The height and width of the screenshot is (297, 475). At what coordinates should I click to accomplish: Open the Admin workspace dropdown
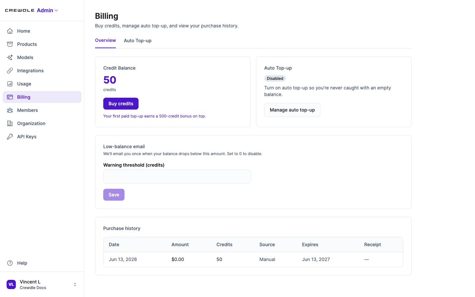tap(47, 11)
